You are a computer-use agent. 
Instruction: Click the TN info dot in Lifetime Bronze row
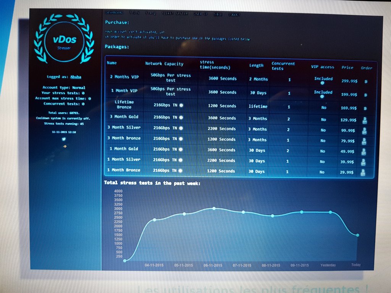coord(181,105)
